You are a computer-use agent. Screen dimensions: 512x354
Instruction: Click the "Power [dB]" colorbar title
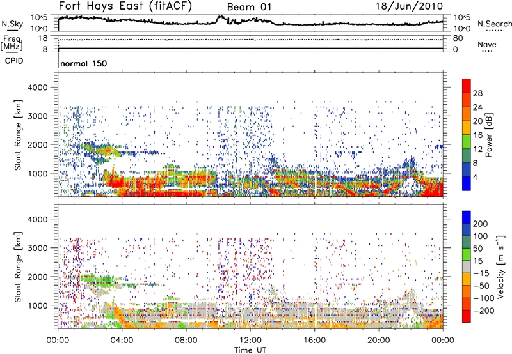[488, 135]
